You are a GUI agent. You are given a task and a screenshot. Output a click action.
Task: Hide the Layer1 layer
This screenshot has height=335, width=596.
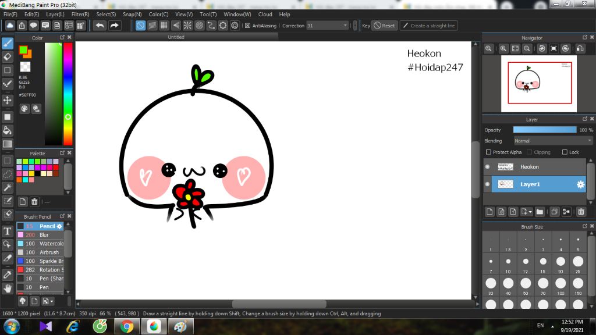487,184
